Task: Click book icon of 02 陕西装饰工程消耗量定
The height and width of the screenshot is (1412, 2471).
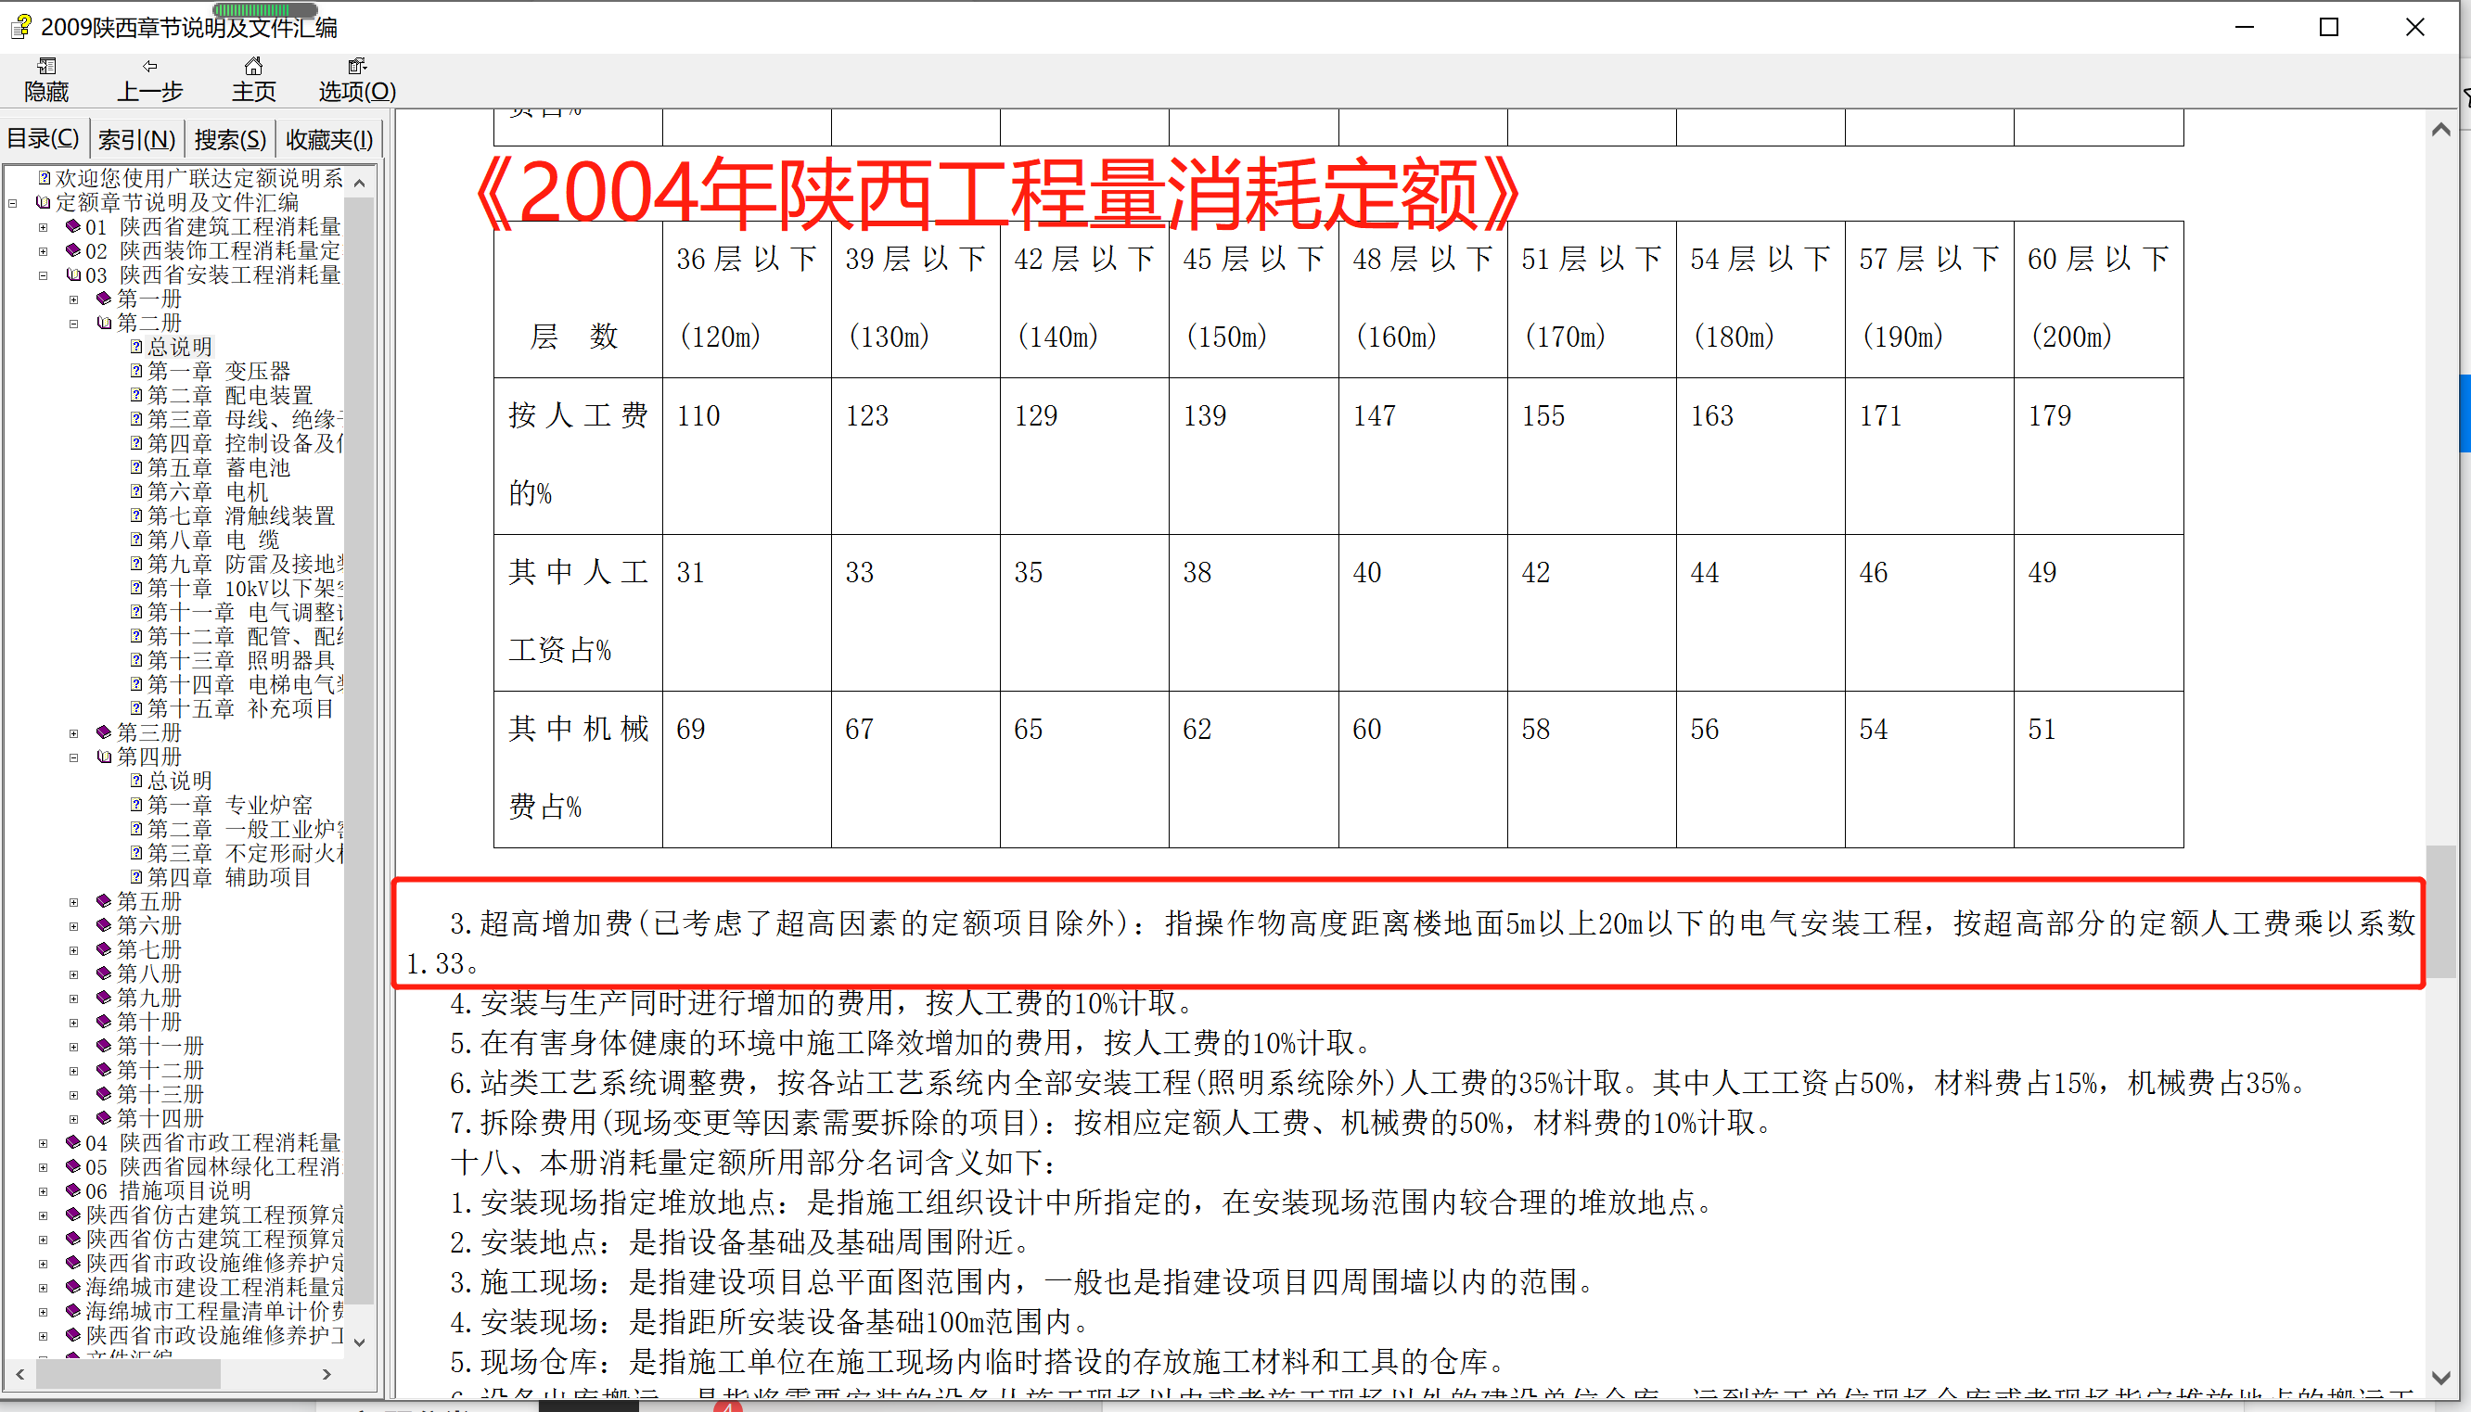Action: (x=72, y=250)
